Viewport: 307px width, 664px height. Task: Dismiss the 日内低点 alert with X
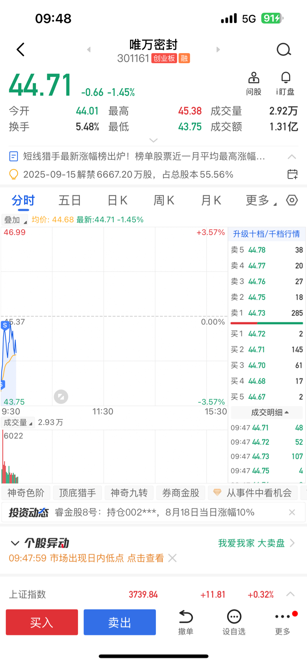(172, 559)
